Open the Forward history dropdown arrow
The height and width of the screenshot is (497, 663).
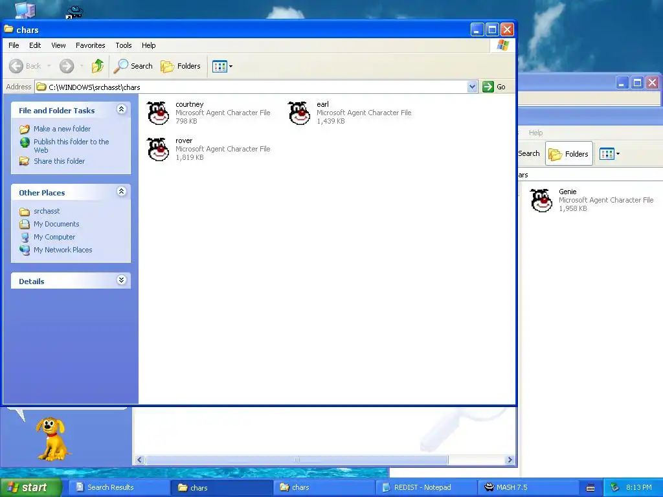(82, 66)
